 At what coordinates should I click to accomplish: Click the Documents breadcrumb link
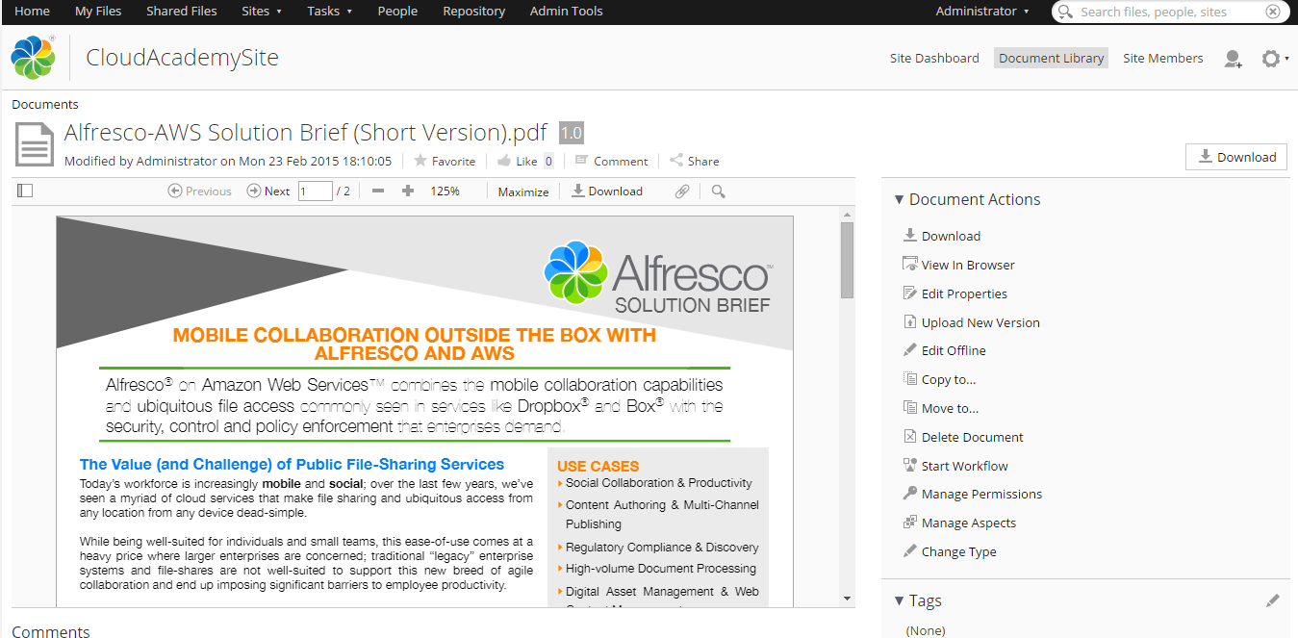pyautogui.click(x=45, y=105)
